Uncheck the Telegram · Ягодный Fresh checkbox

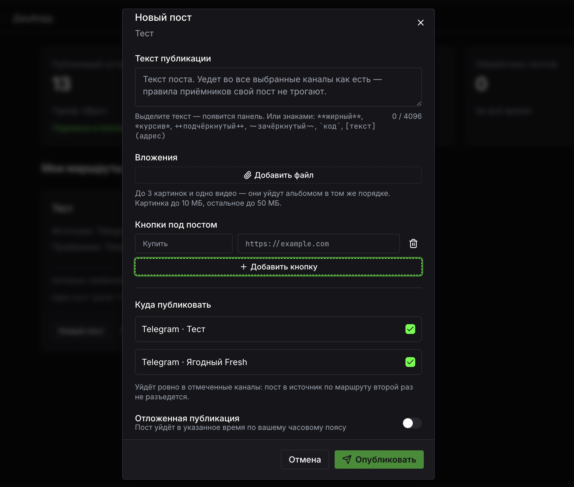click(410, 362)
